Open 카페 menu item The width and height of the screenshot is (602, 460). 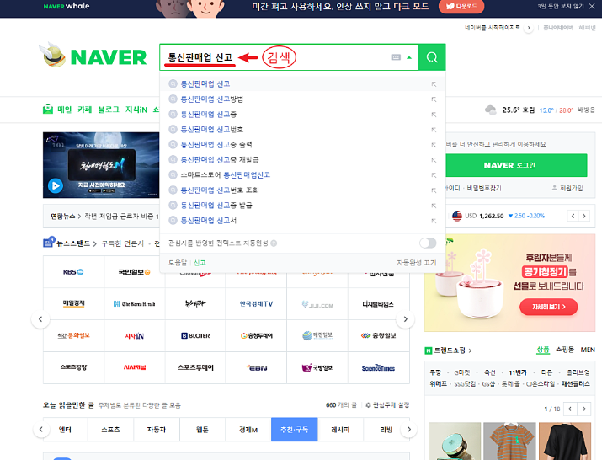pos(84,110)
